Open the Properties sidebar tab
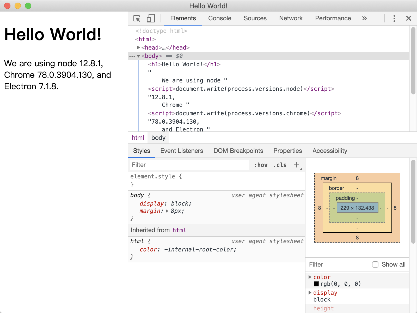Screen dimensions: 417x313 point(287,151)
